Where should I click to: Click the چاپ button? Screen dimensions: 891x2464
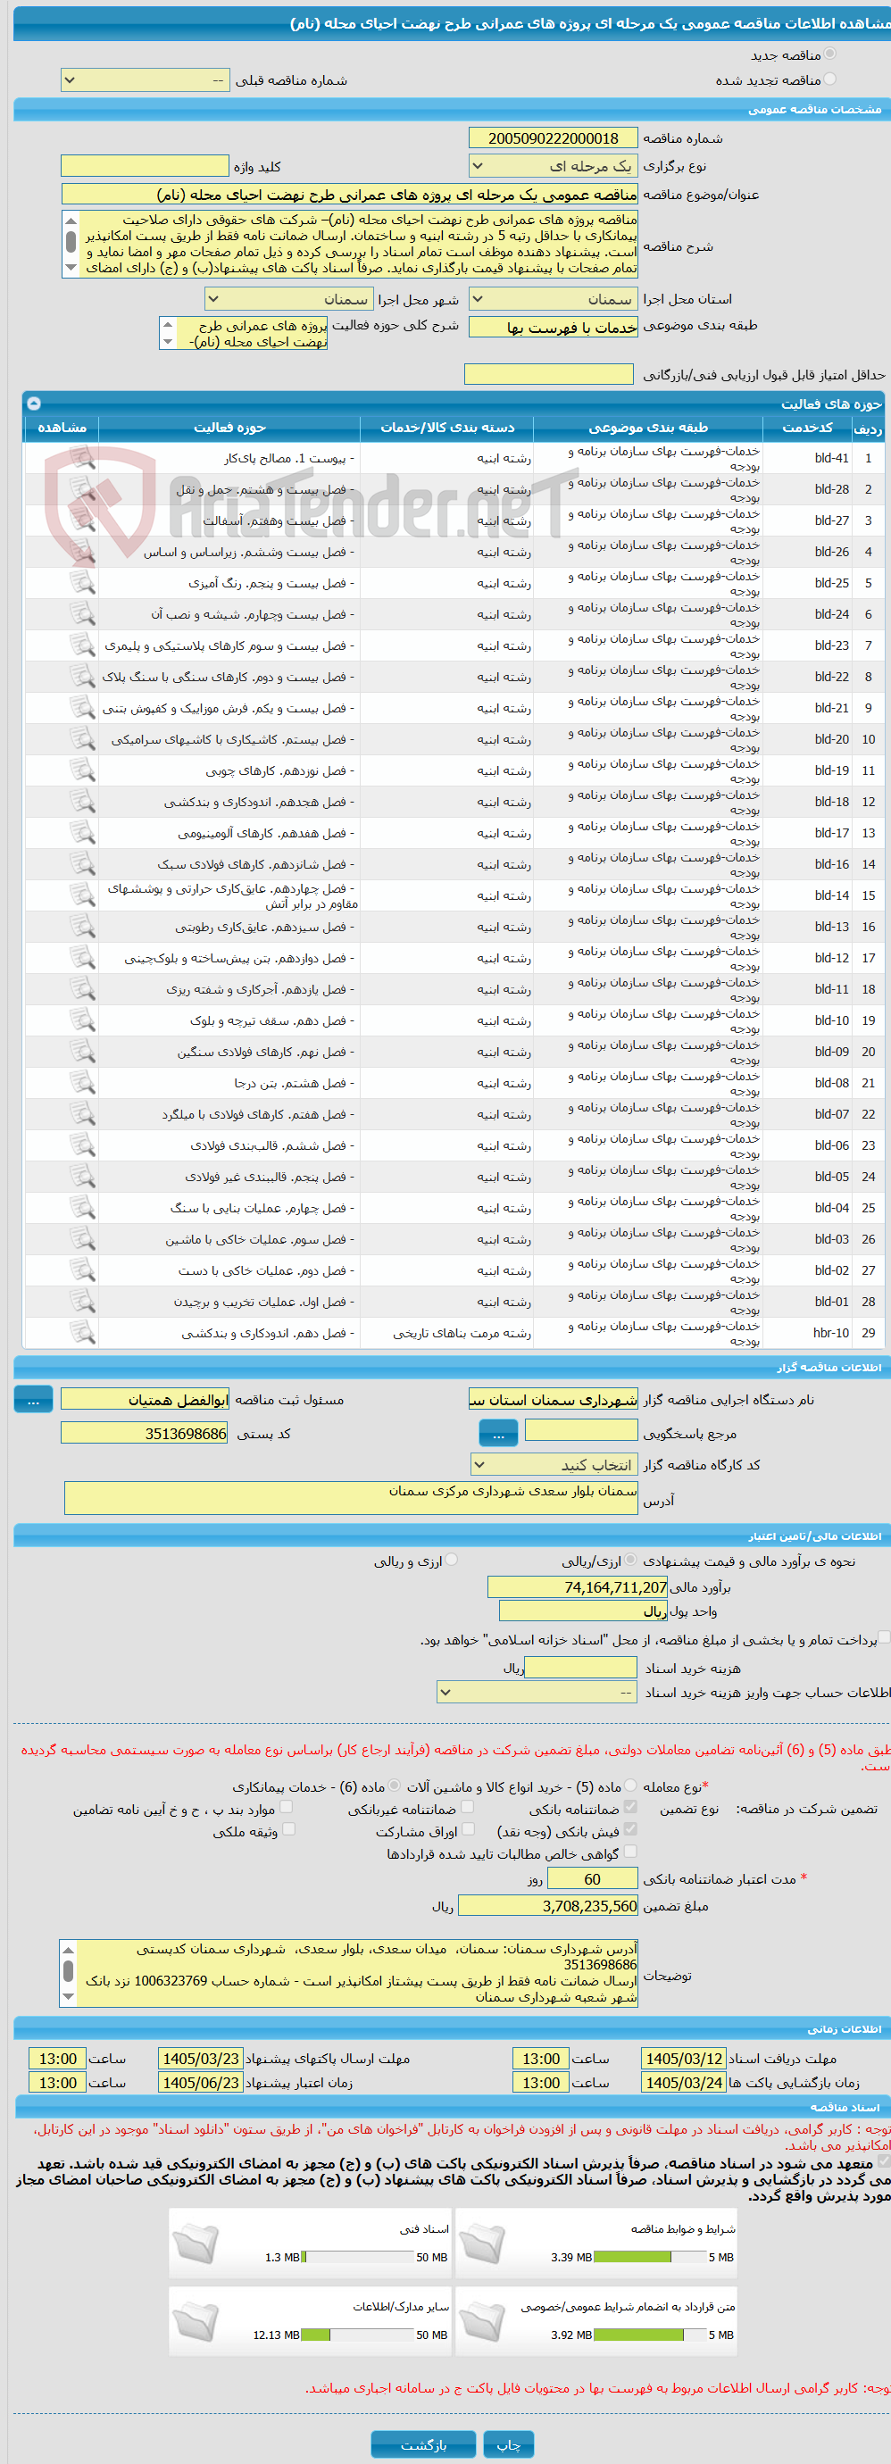(508, 2444)
